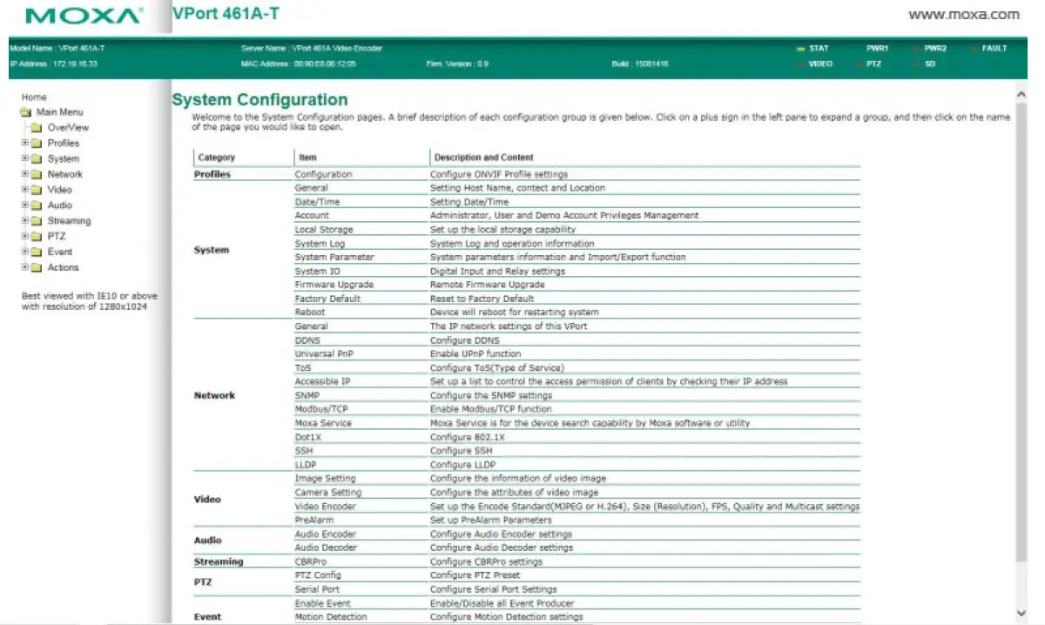1045x625 pixels.
Task: Click the OverView folder icon
Action: tap(37, 128)
